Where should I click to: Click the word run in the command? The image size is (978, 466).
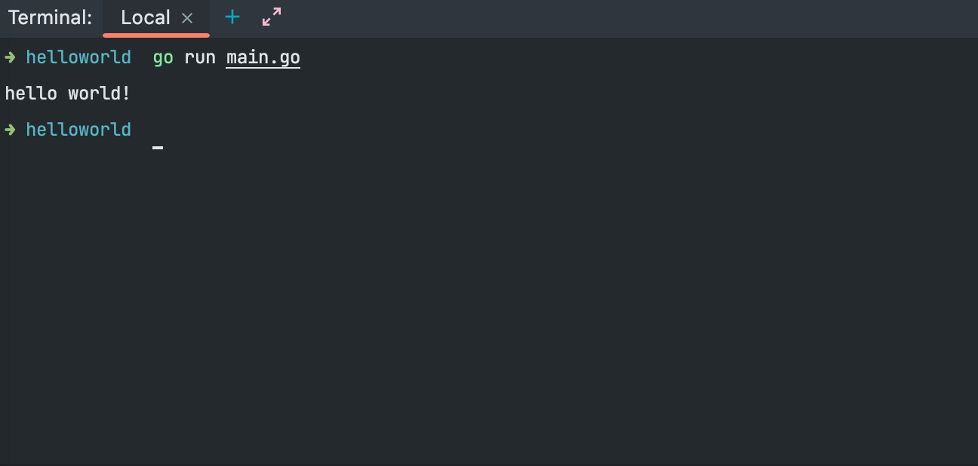(x=200, y=57)
